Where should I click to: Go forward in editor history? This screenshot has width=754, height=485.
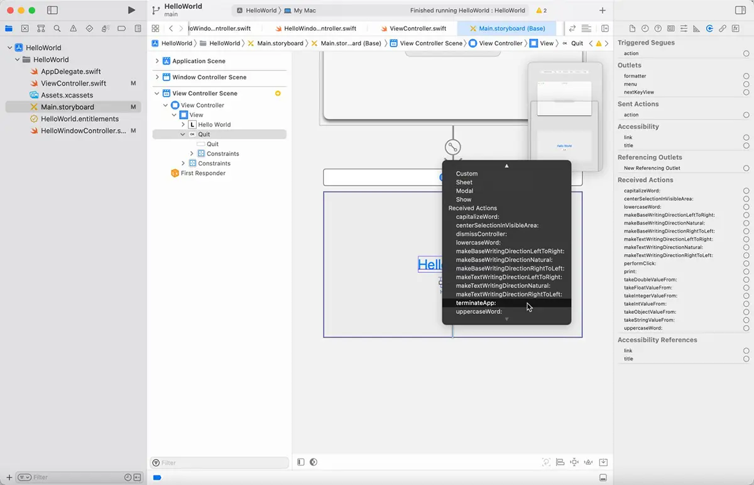coord(182,28)
